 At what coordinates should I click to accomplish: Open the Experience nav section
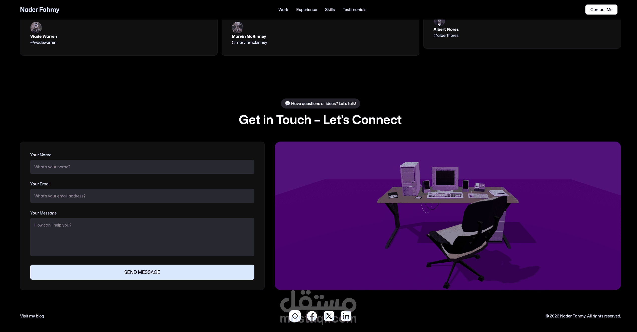[x=306, y=10]
